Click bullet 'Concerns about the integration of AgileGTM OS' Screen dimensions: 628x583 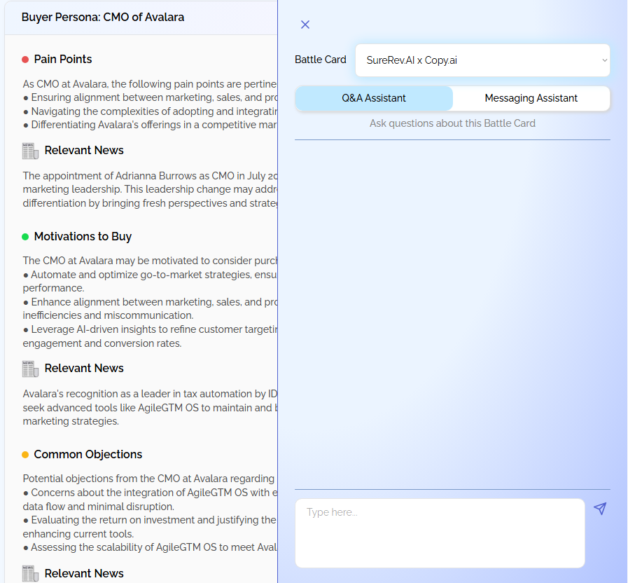coord(151,493)
